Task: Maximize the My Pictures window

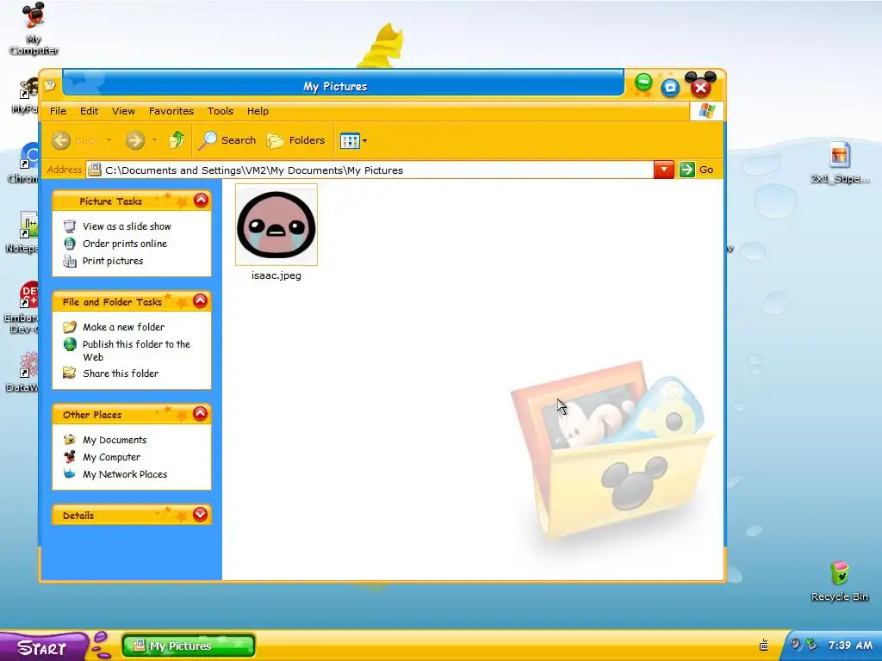Action: (x=670, y=87)
